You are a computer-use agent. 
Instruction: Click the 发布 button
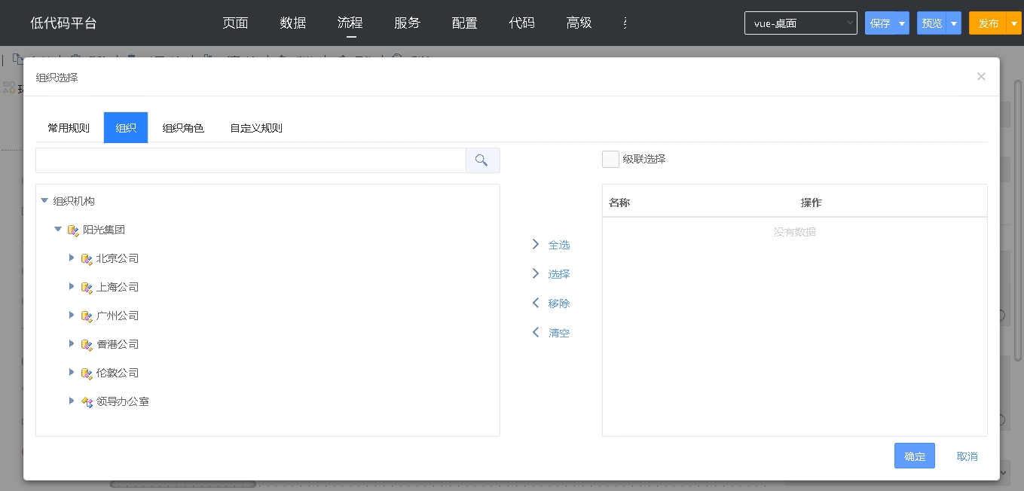988,23
